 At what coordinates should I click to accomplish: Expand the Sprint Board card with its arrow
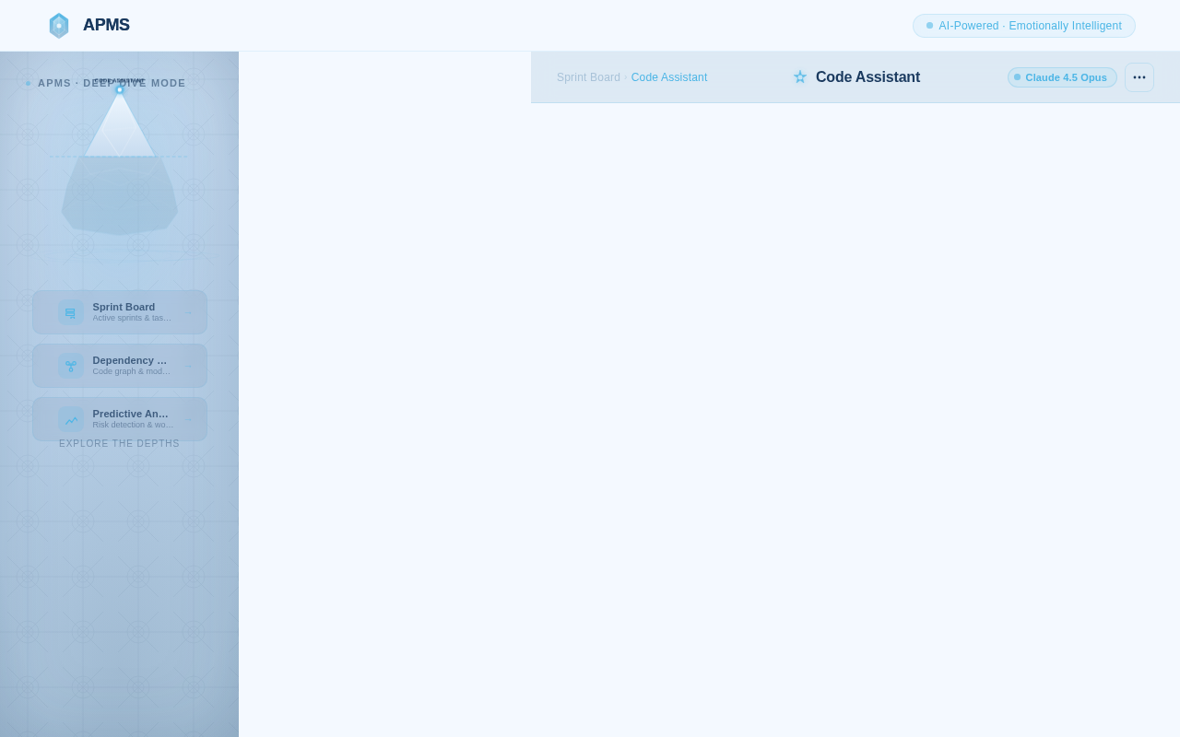tap(187, 312)
